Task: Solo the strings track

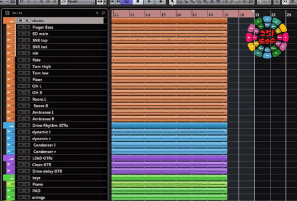Action: tap(27, 198)
